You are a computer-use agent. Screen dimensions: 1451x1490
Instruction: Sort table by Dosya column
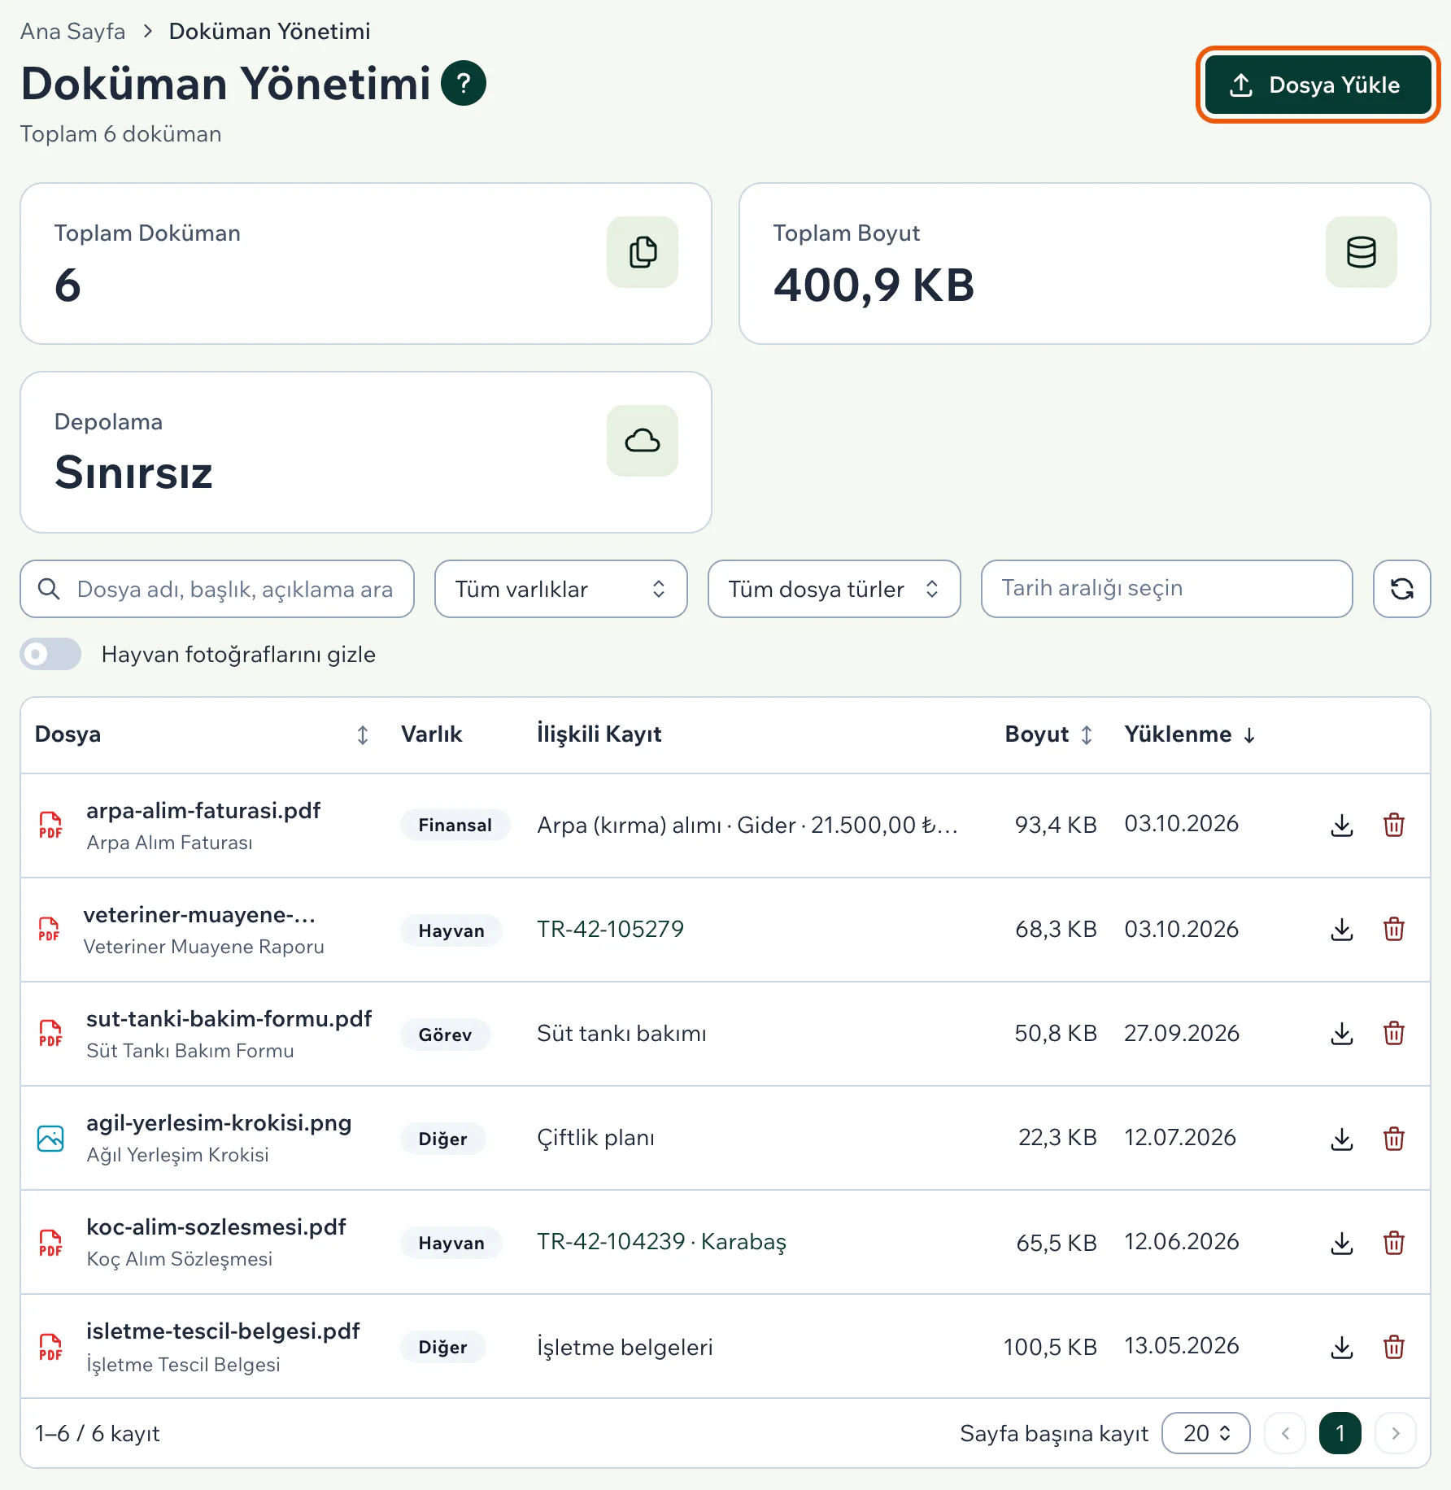pos(363,735)
